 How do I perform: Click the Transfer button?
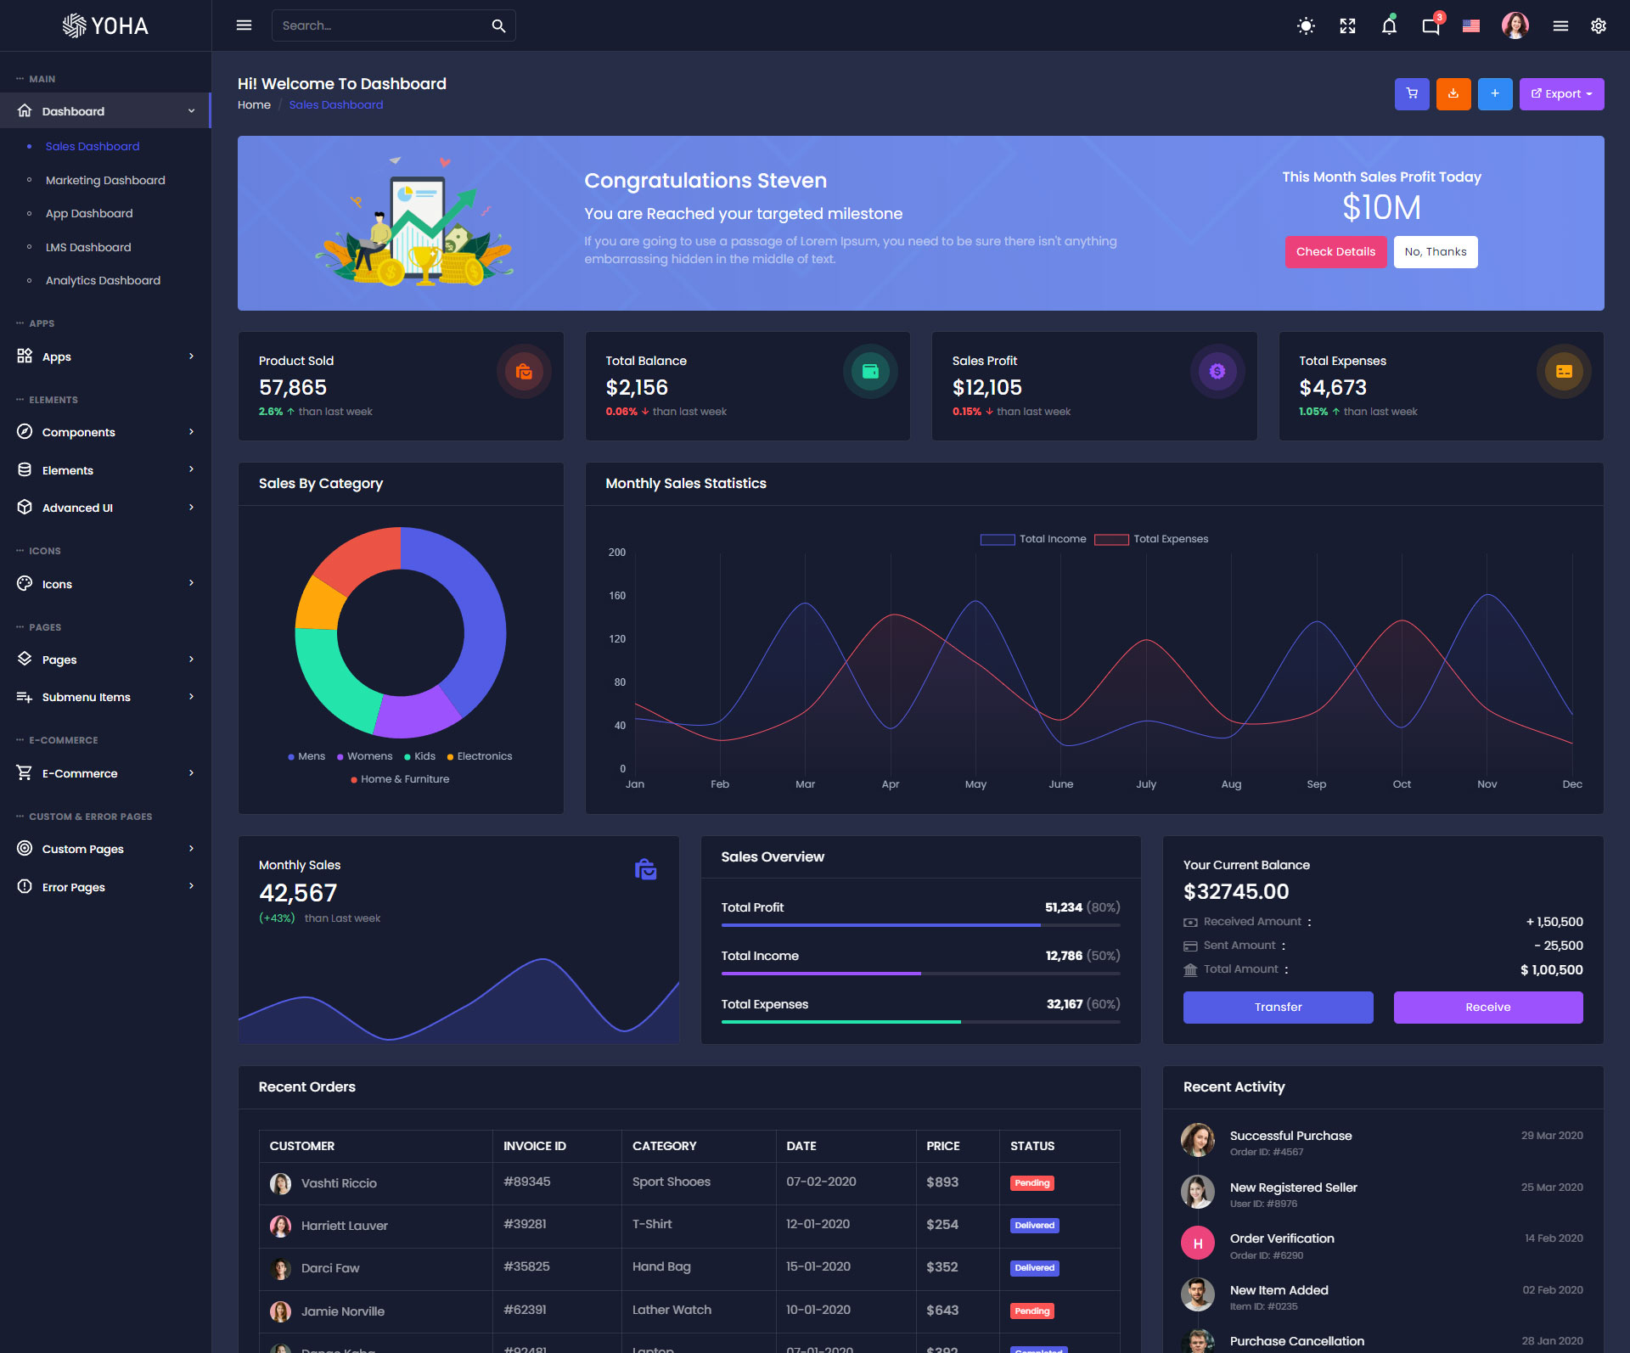[1278, 1007]
